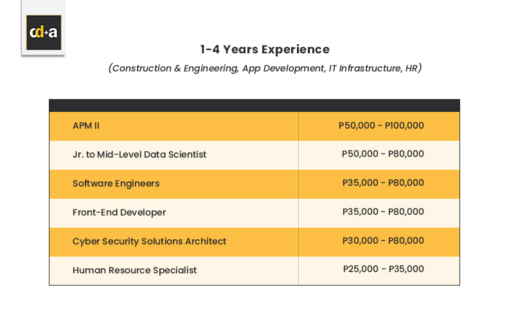Select Jr. to Mid-Level Data Scientist row
Viewport: 509px width, 319px height.
tap(139, 154)
